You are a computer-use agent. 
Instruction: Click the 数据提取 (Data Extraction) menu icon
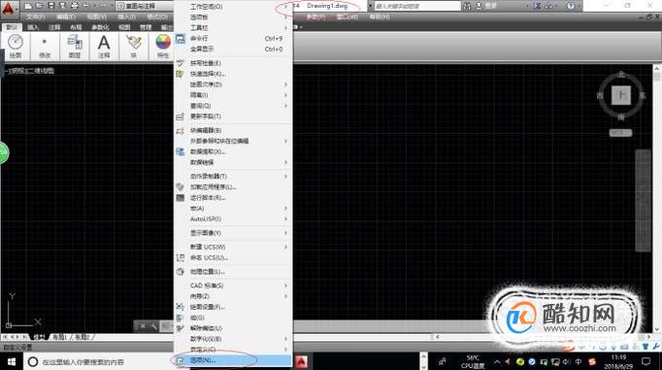click(x=181, y=151)
